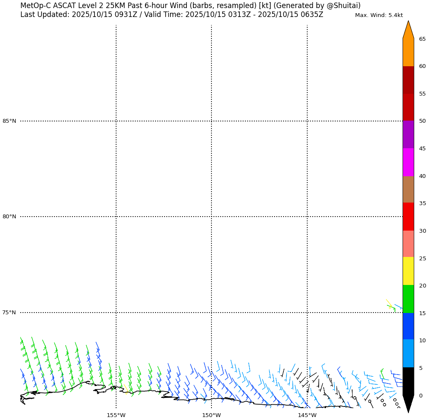Viewport: 428px width, 420px height.
Task: Pick the magenta 40-45 kt color band
Action: (x=408, y=162)
